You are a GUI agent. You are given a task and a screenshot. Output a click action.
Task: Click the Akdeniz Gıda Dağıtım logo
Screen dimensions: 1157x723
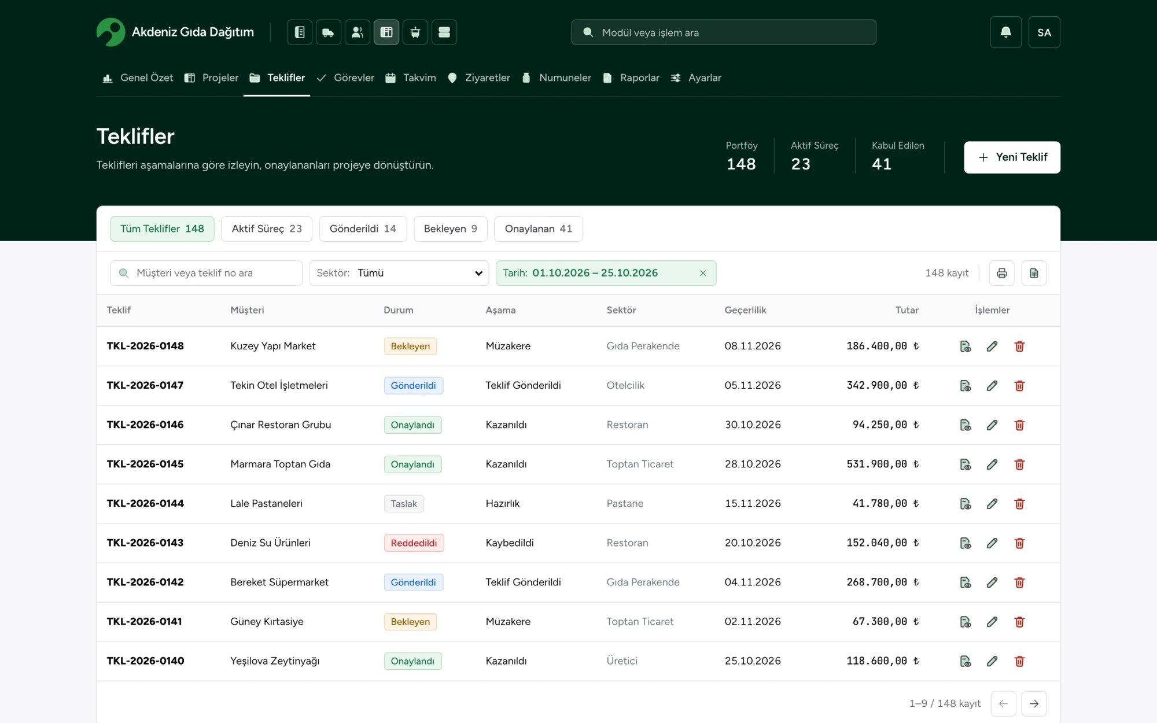(x=175, y=32)
